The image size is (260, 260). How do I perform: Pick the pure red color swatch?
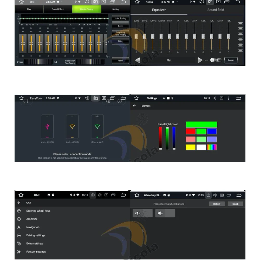pyautogui.click(x=191, y=132)
